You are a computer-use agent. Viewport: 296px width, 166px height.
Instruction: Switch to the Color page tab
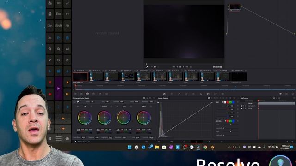[196, 142]
